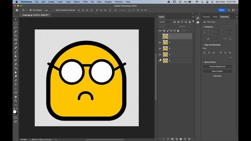Open the Properties panel menu
This screenshot has height=141, width=251.
click(x=236, y=17)
